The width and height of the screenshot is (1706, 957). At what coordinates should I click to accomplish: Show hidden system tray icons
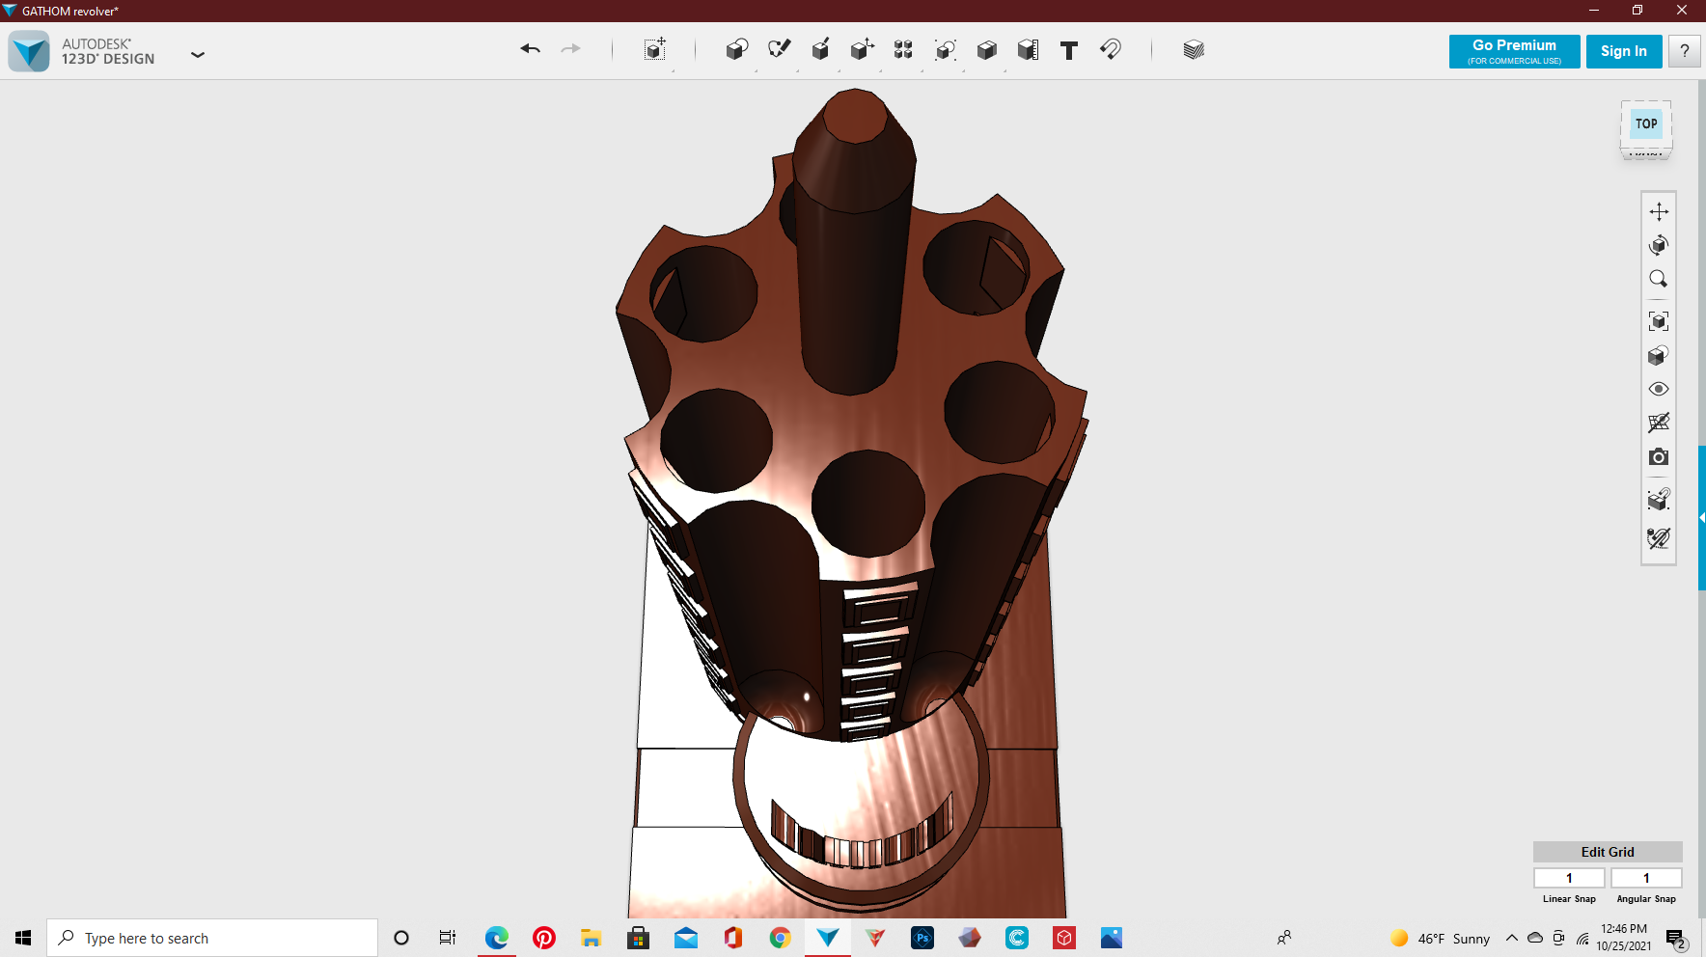click(1512, 938)
